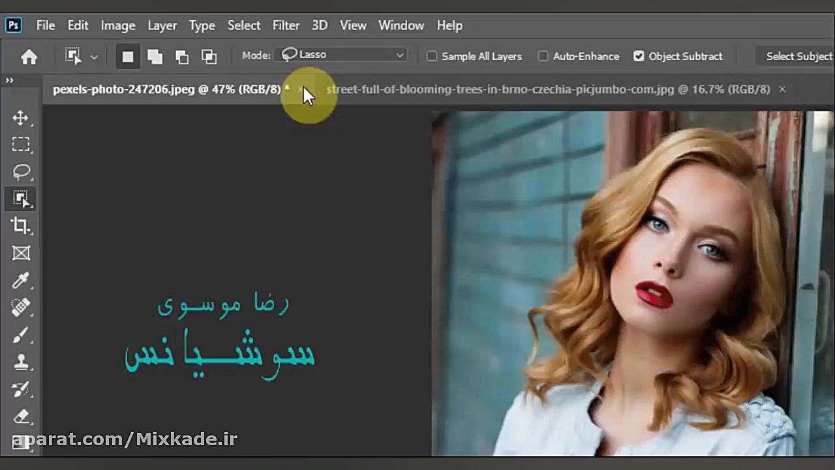Select the Move tool
Screen dimensions: 835x470
pos(21,117)
